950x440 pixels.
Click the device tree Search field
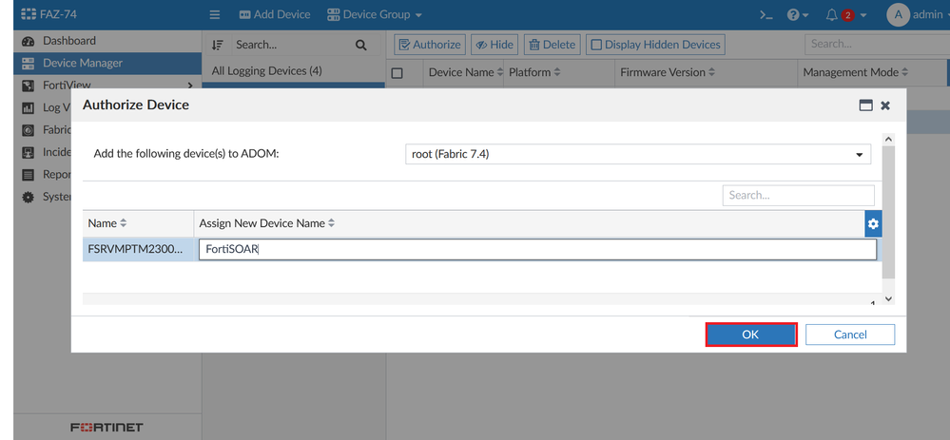tap(291, 45)
